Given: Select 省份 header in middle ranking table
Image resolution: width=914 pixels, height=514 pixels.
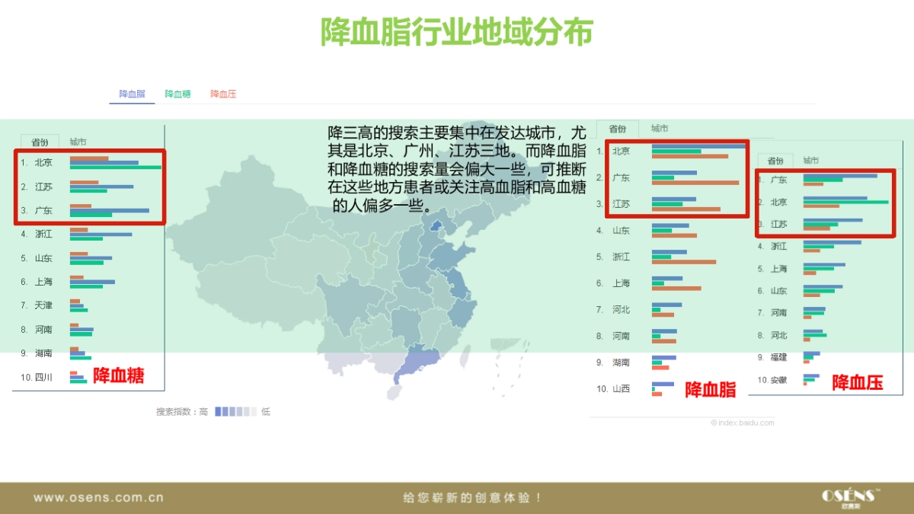Looking at the screenshot, I should click(x=617, y=129).
